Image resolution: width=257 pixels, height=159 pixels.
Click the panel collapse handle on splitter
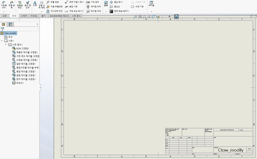pos(40,88)
